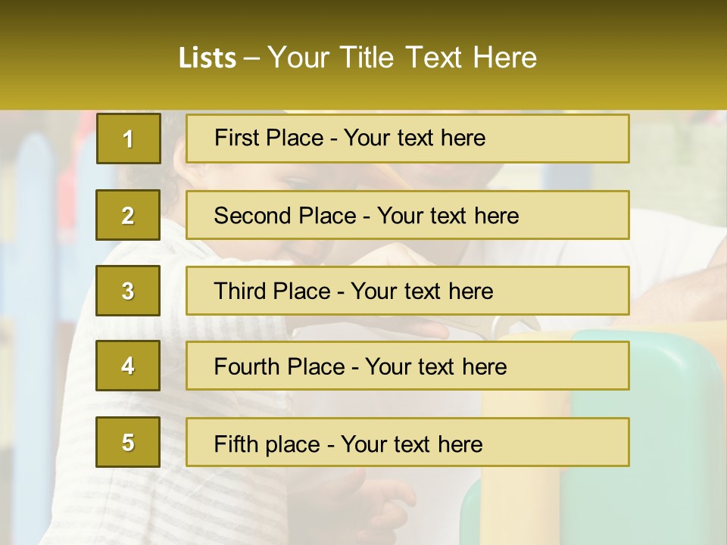
Task: Click the number 5 box
Action: (x=128, y=442)
